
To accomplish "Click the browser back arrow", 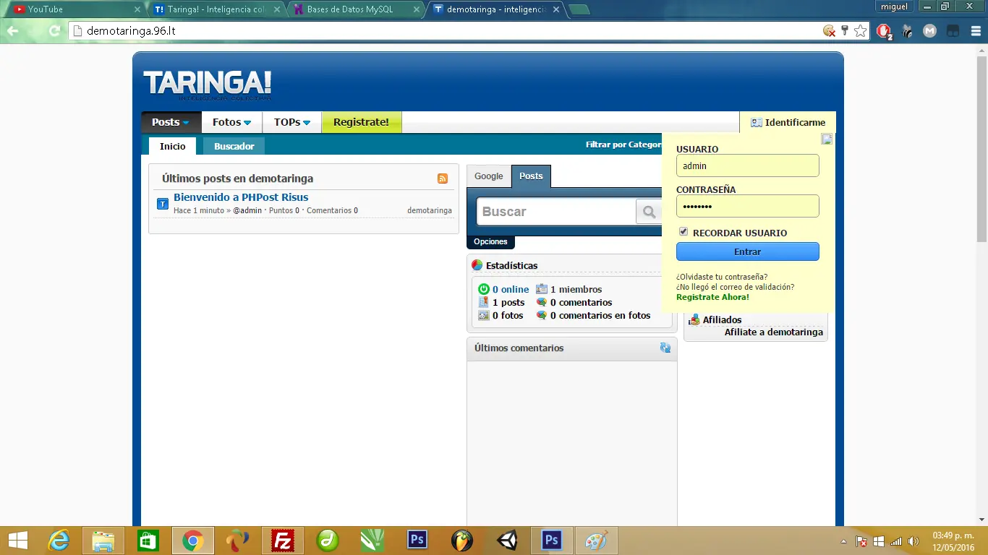I will point(13,31).
